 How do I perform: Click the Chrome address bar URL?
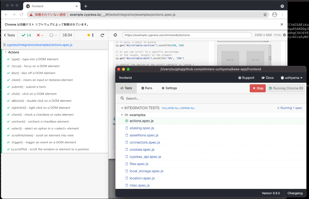click(x=123, y=15)
